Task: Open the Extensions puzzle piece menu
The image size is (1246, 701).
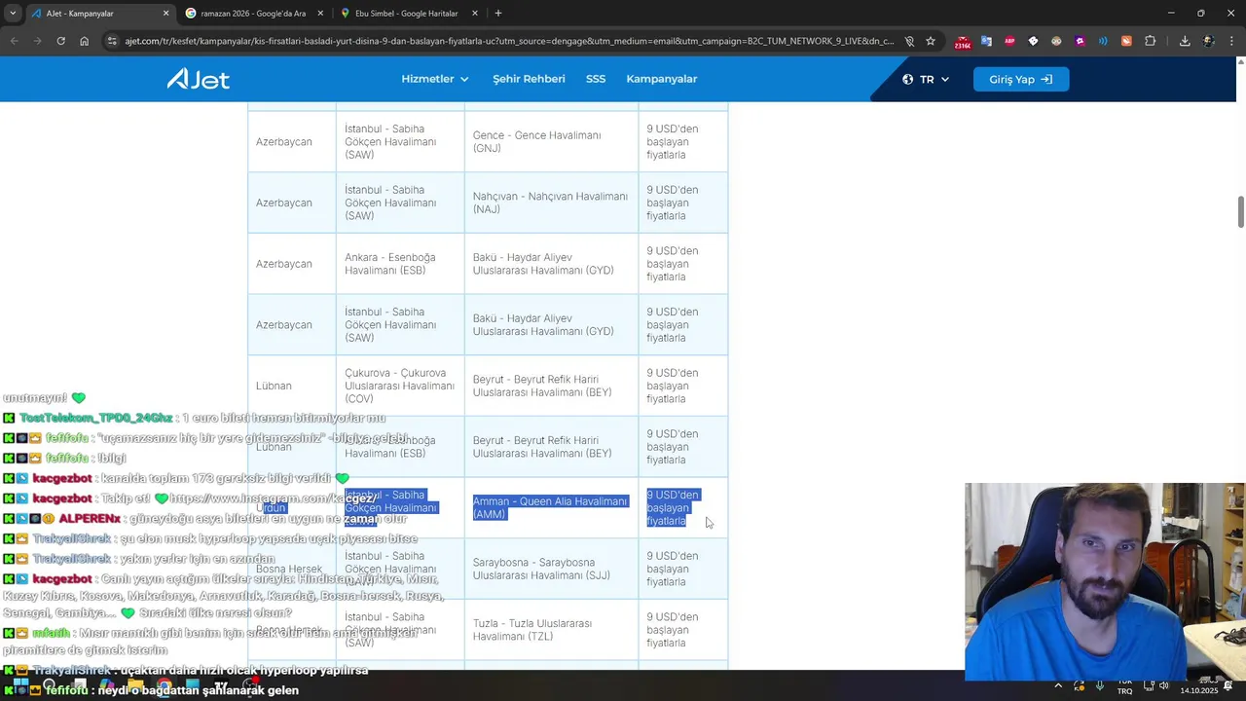Action: pyautogui.click(x=1151, y=41)
